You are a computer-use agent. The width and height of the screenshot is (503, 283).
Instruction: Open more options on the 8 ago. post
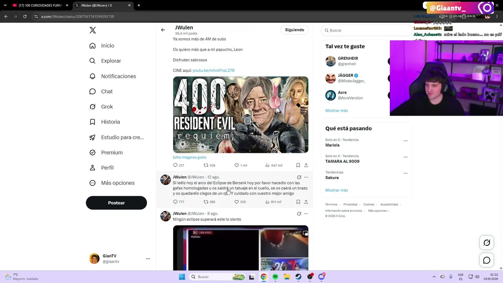tap(306, 214)
